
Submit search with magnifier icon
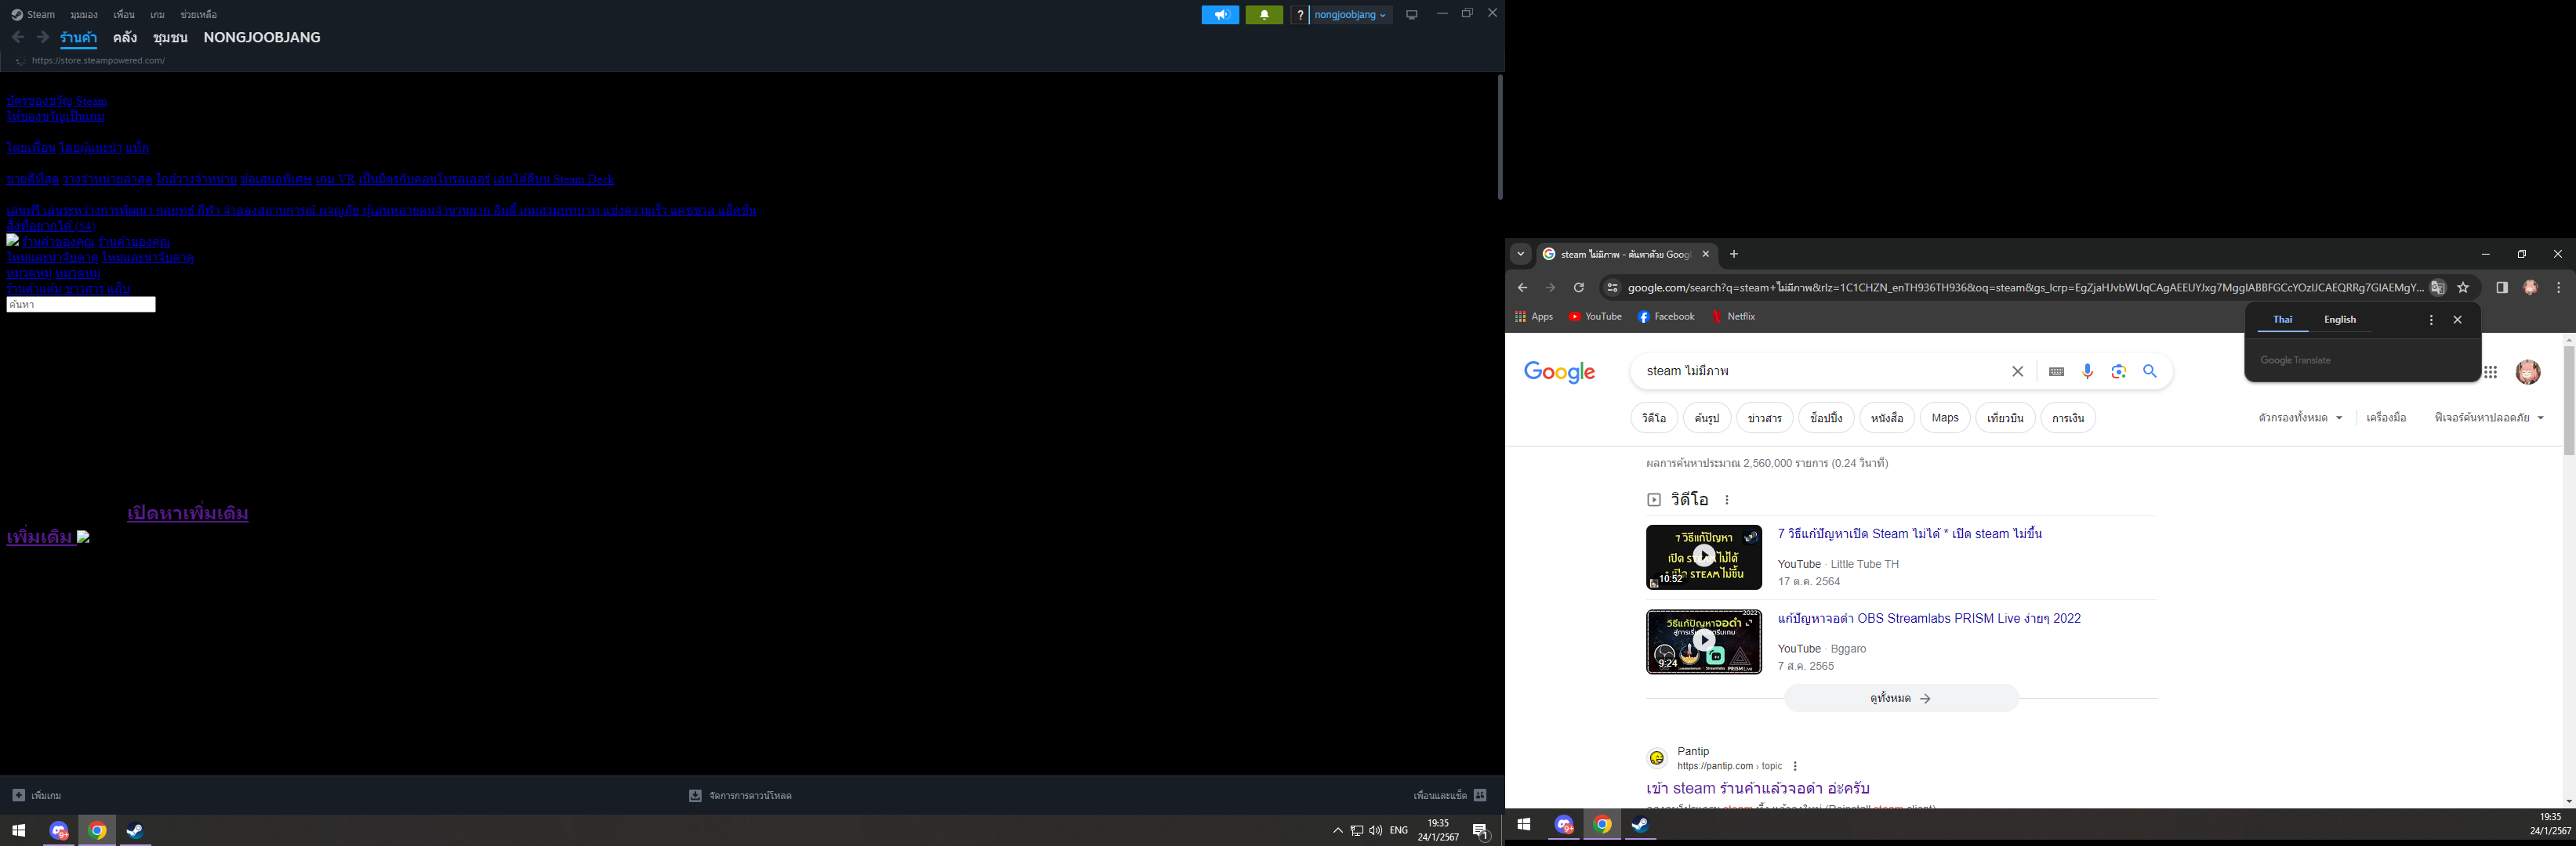tap(2150, 371)
